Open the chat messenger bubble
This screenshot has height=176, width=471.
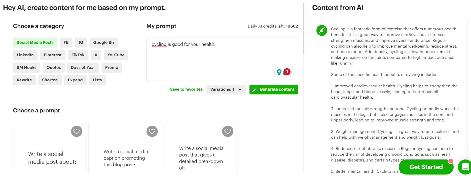(464, 167)
